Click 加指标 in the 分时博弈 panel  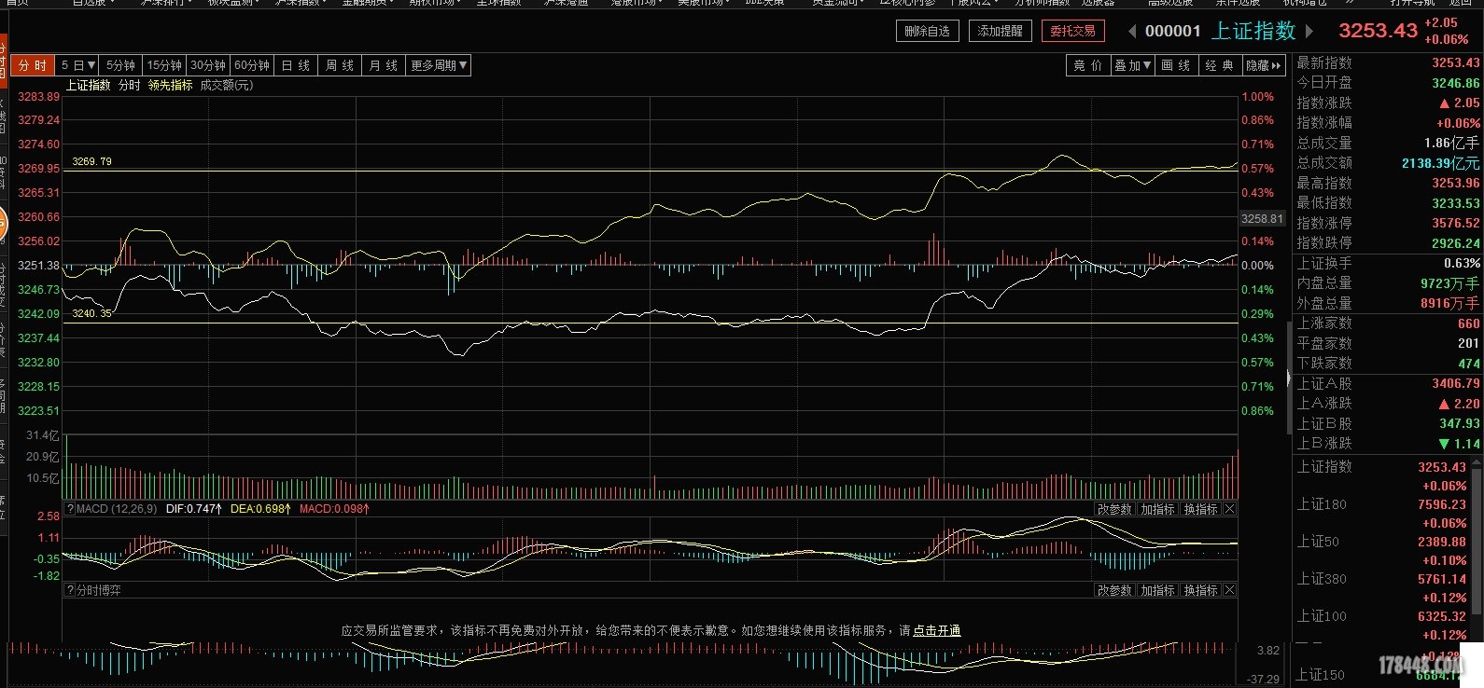(x=1157, y=590)
